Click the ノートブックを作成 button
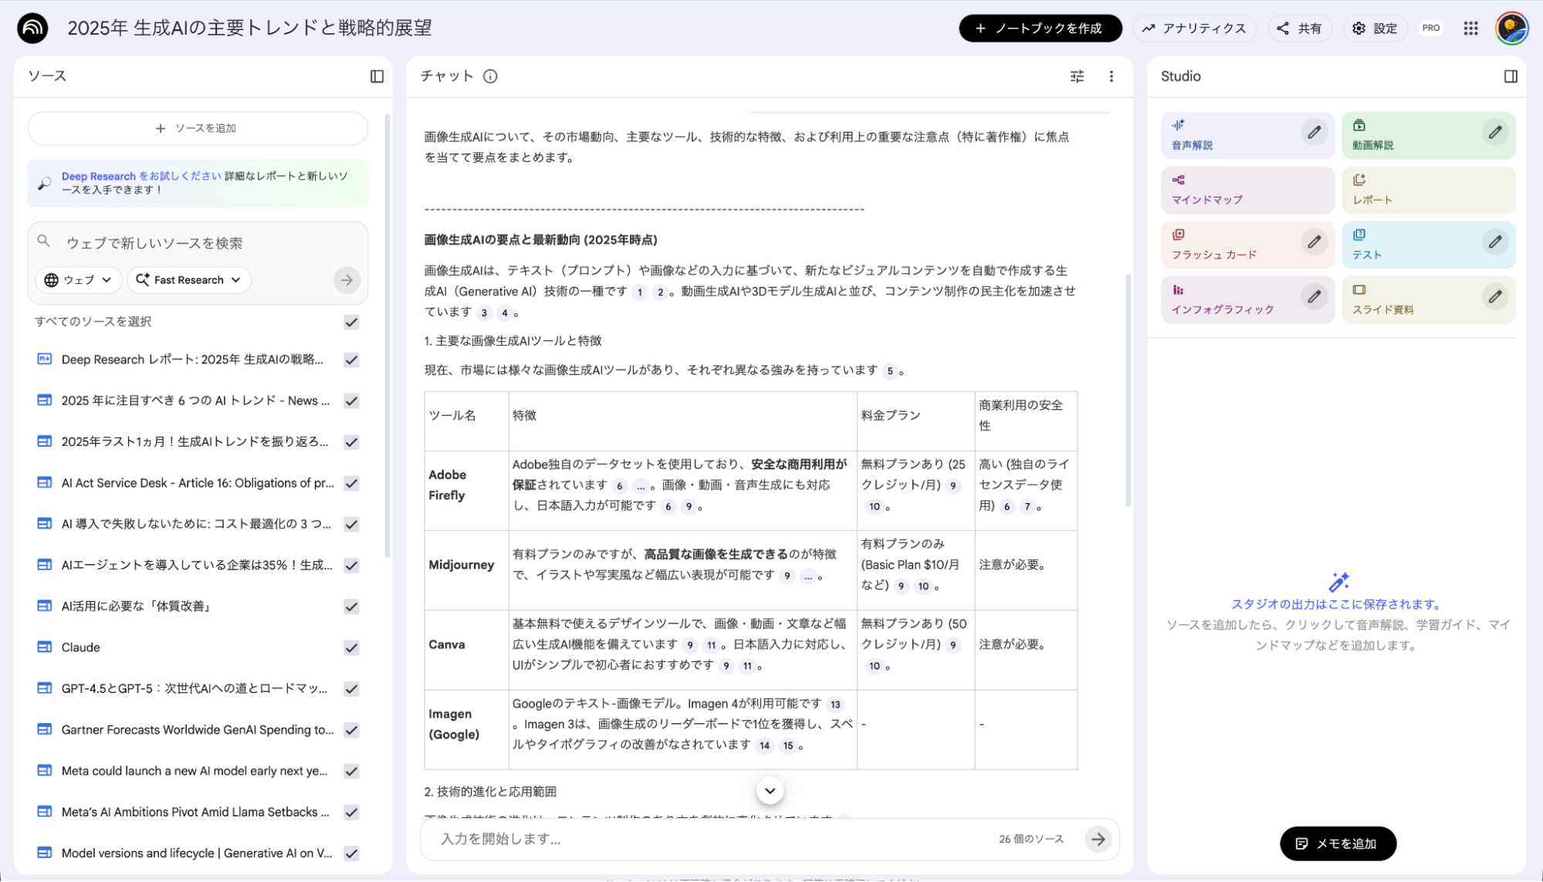Image resolution: width=1543 pixels, height=882 pixels. 1040,28
